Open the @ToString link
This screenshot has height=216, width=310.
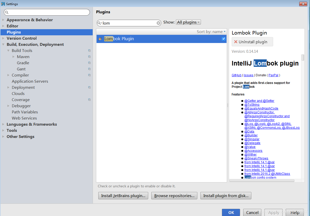pos(252,105)
